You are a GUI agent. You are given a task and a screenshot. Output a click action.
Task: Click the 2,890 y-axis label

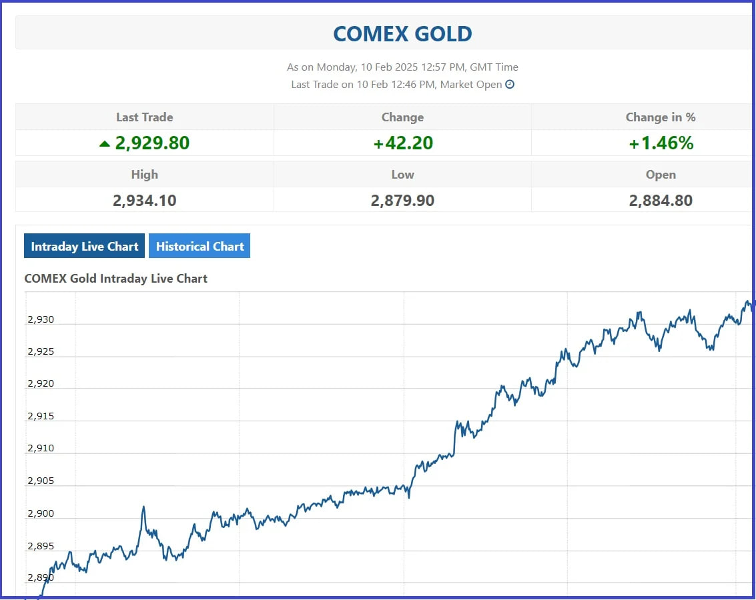pos(41,577)
